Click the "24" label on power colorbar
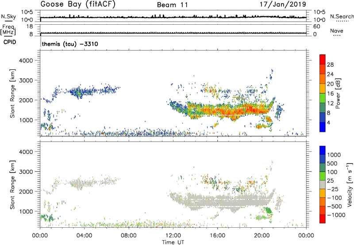The width and height of the screenshot is (354, 245). pos(330,74)
